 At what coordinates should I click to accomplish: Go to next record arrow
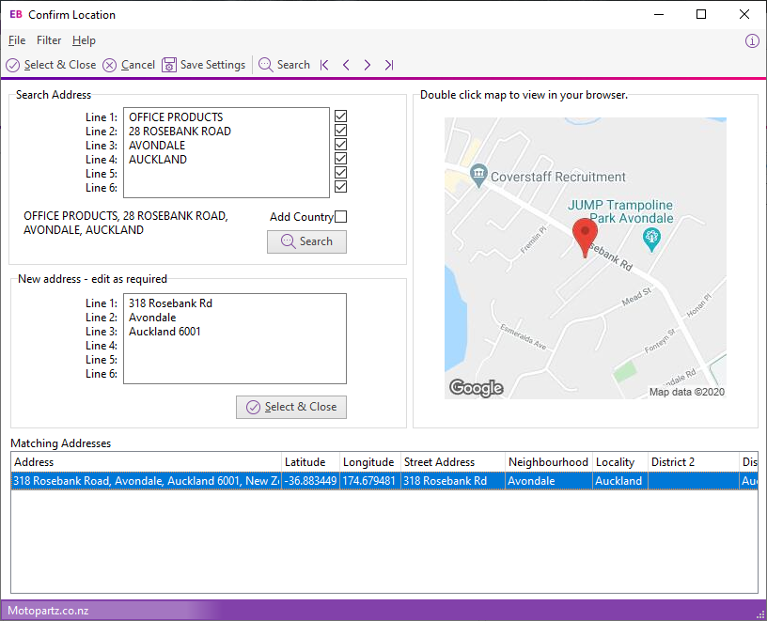coord(368,65)
